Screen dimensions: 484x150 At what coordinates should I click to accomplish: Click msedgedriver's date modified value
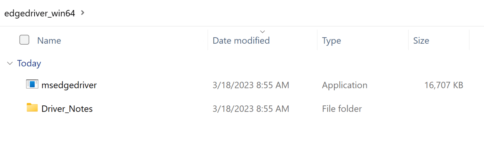click(x=251, y=85)
